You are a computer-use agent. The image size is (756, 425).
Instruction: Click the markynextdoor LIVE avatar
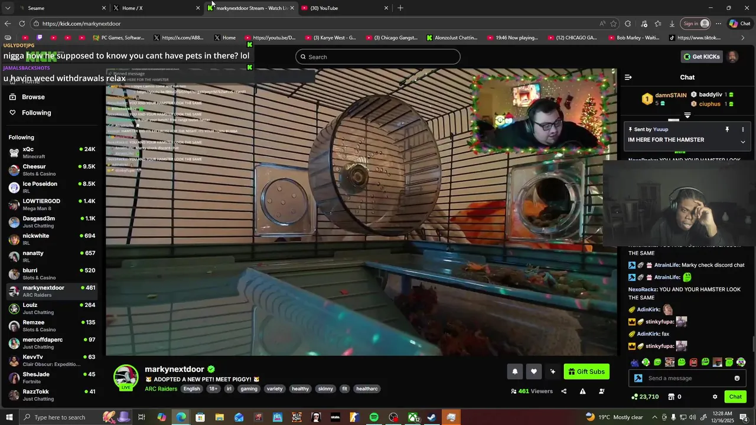pos(126,378)
